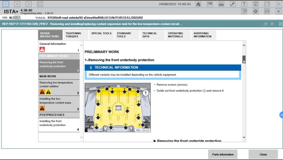Click the restore window icon
Screen dimensions: 283x160
coord(267,4)
